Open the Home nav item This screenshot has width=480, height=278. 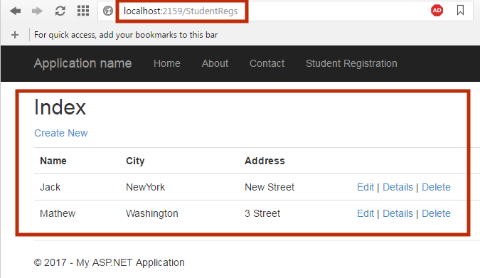click(x=167, y=63)
